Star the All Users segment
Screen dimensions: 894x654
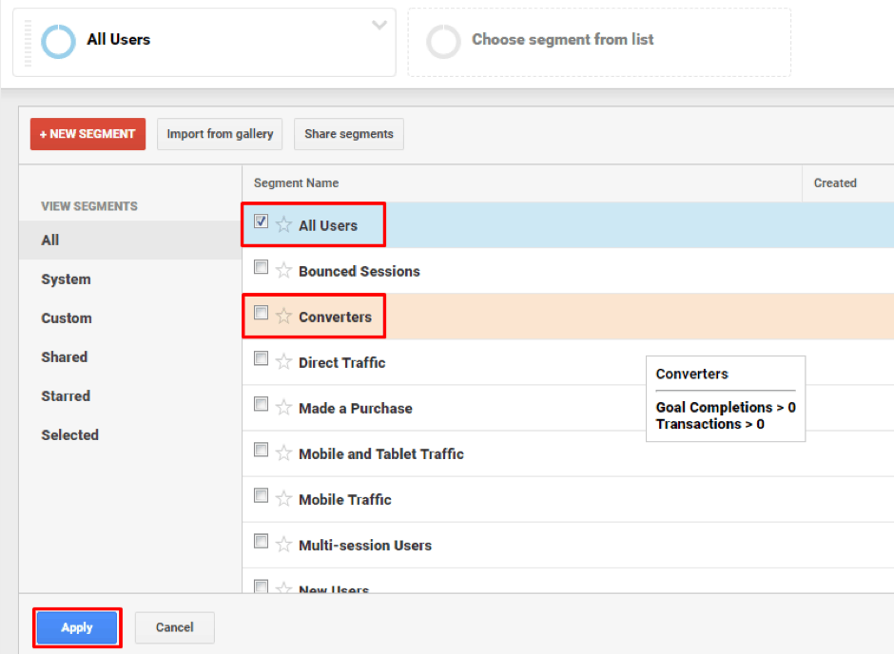click(x=283, y=225)
